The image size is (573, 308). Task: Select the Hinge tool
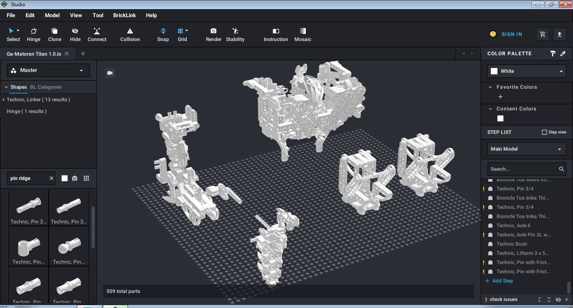[34, 34]
